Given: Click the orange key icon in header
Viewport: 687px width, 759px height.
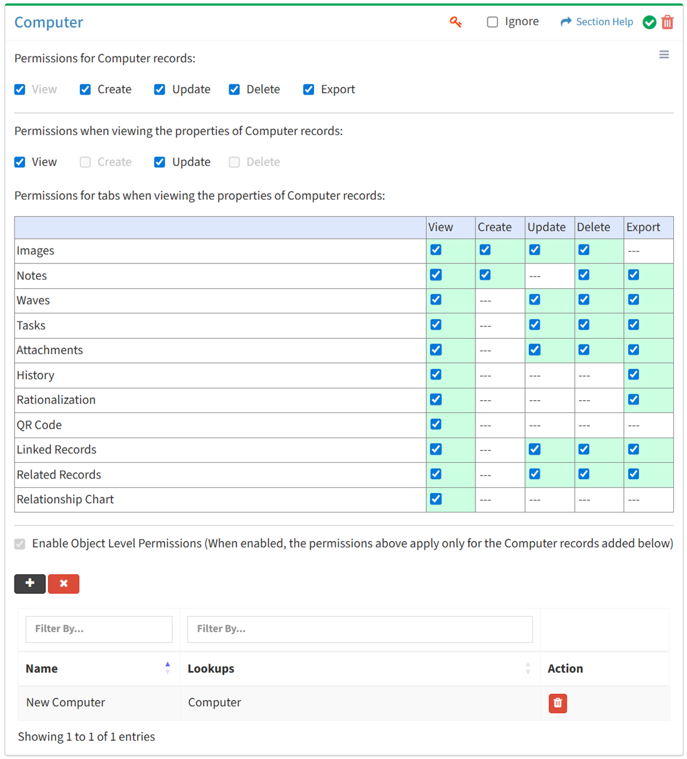Looking at the screenshot, I should pyautogui.click(x=456, y=22).
